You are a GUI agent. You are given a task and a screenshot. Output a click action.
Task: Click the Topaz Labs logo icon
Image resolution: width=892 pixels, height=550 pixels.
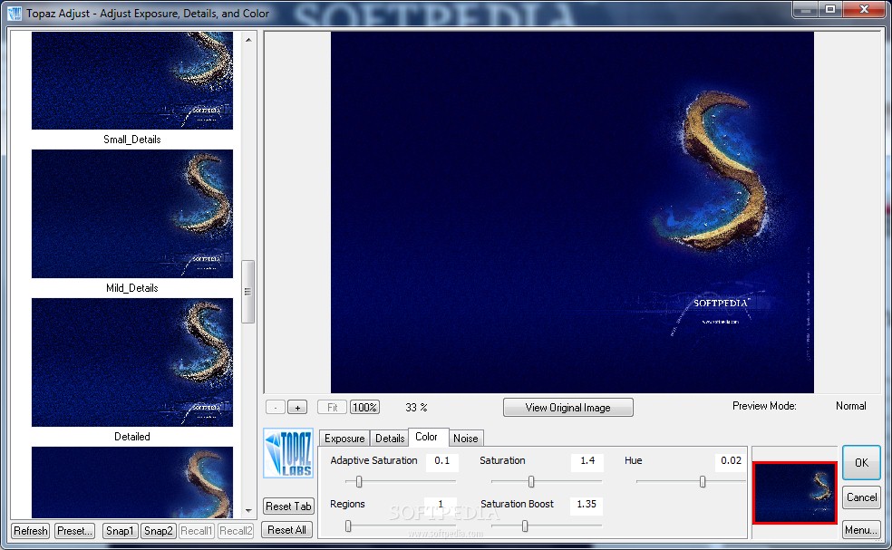tap(288, 453)
